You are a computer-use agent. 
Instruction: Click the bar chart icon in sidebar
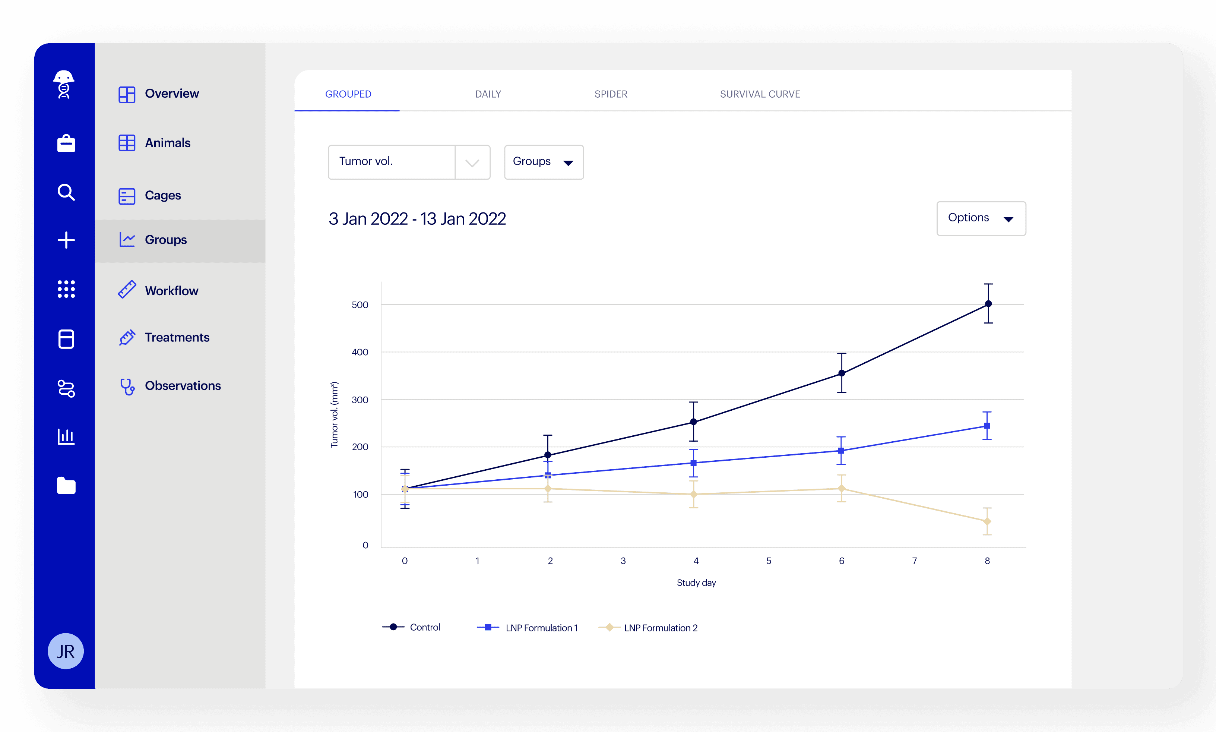pos(66,436)
